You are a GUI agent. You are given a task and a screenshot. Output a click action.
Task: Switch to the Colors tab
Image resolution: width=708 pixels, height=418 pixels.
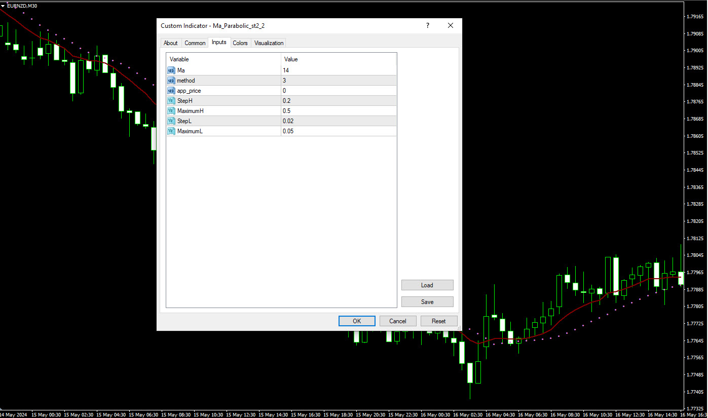pos(240,43)
